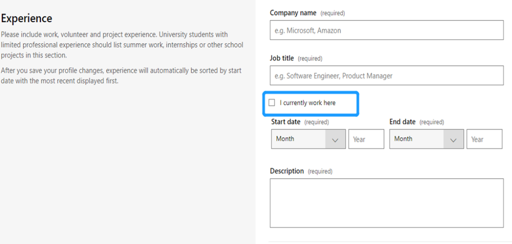Viewport: 512px width, 244px height.
Task: Click the Start date Year field
Action: 366,139
